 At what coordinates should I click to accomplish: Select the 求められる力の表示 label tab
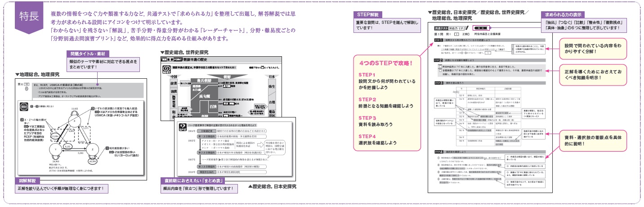click(565, 15)
